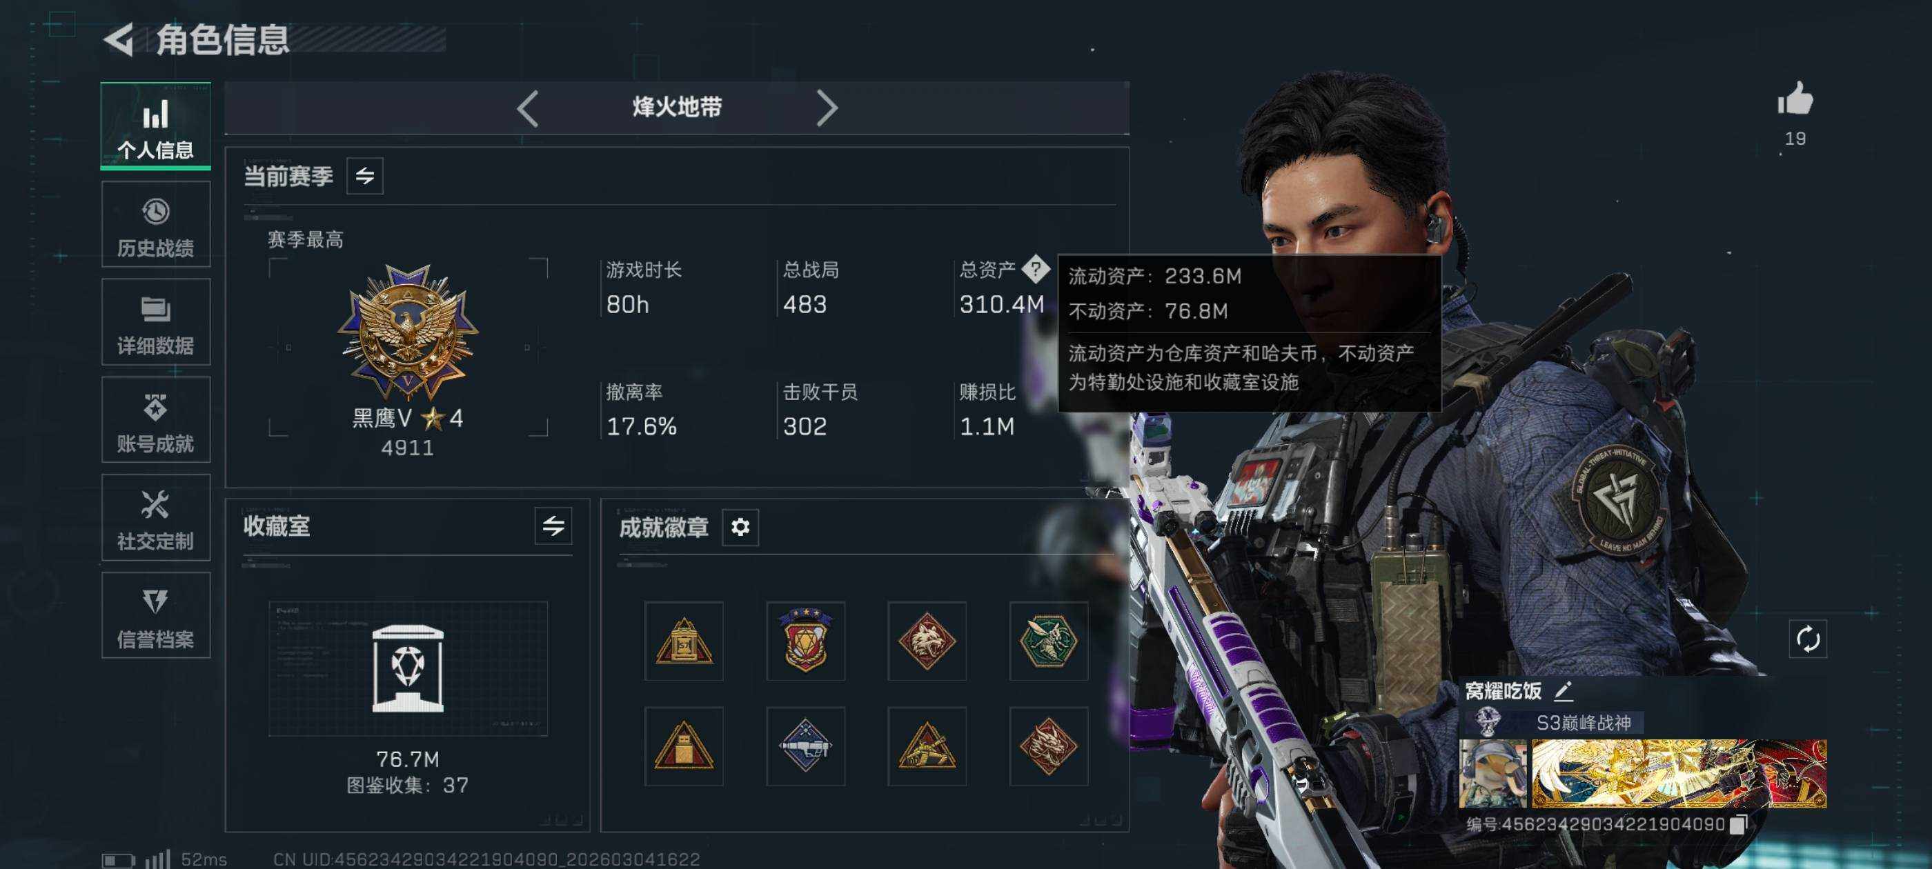Switch to previous mode from 烽火地带

528,109
